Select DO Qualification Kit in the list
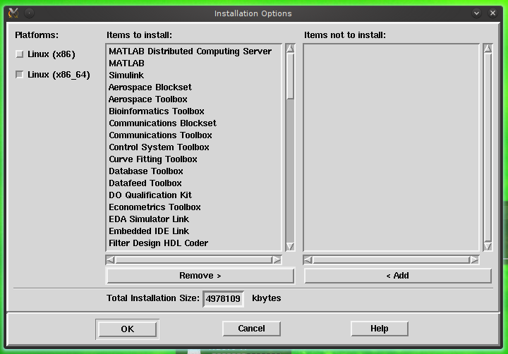Image resolution: width=508 pixels, height=354 pixels. 193,195
